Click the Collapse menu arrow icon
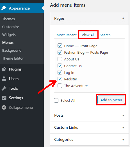Screen dimensions: 130x147 4,107
